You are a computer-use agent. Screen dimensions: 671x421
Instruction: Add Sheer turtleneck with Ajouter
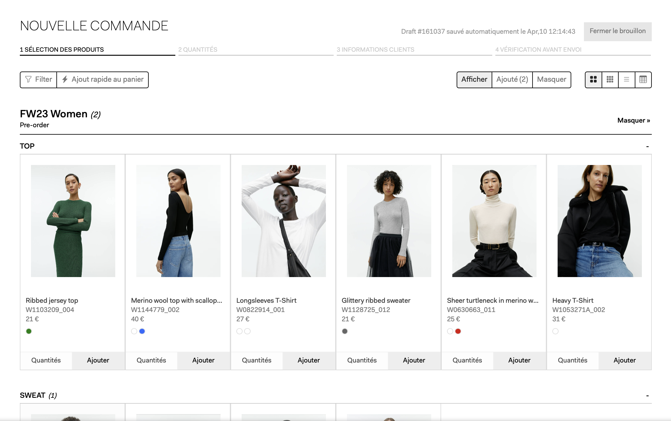tap(520, 361)
